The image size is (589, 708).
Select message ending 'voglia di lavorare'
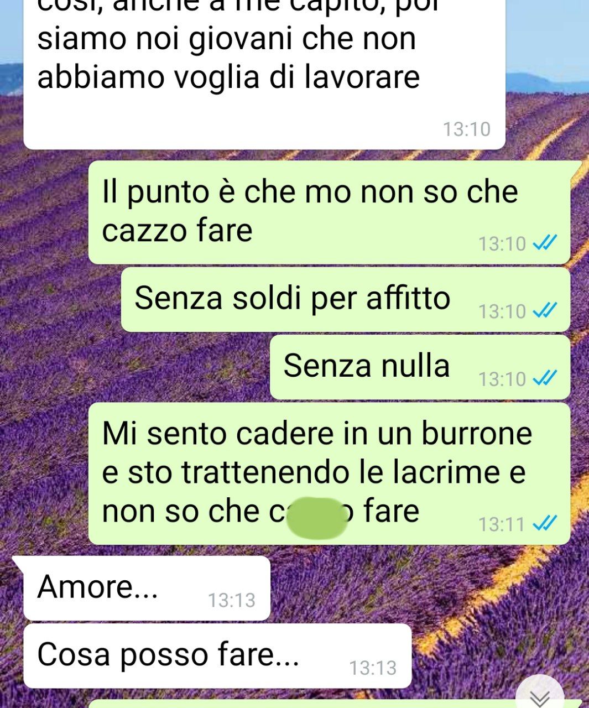tap(264, 75)
